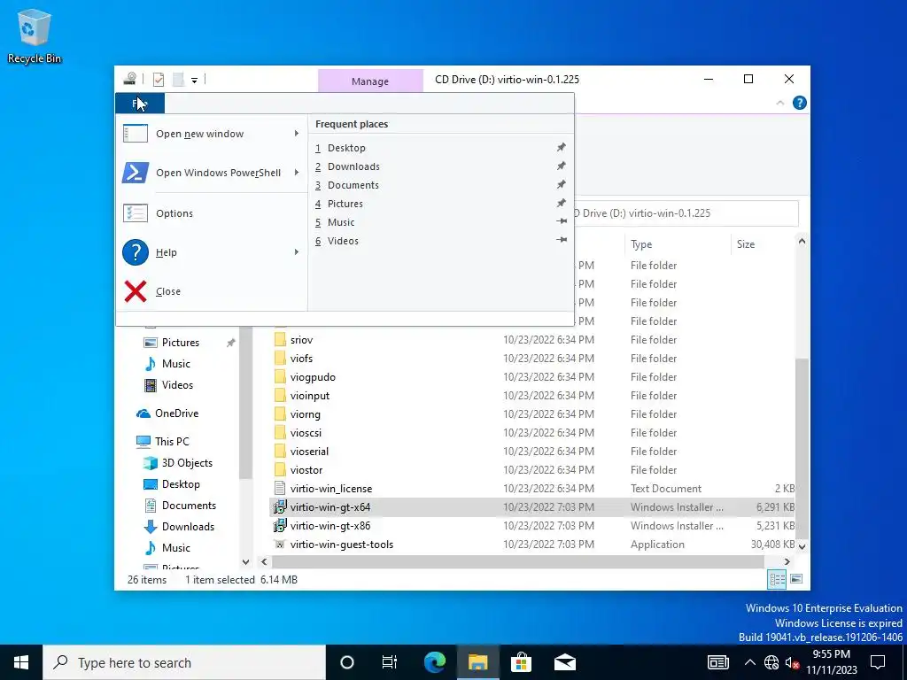Select the sriov folder
This screenshot has height=680, width=907.
[x=301, y=340]
